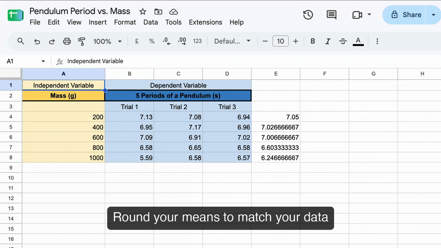Select the cell with mean 7.026666667
441x248 pixels.
click(x=276, y=127)
